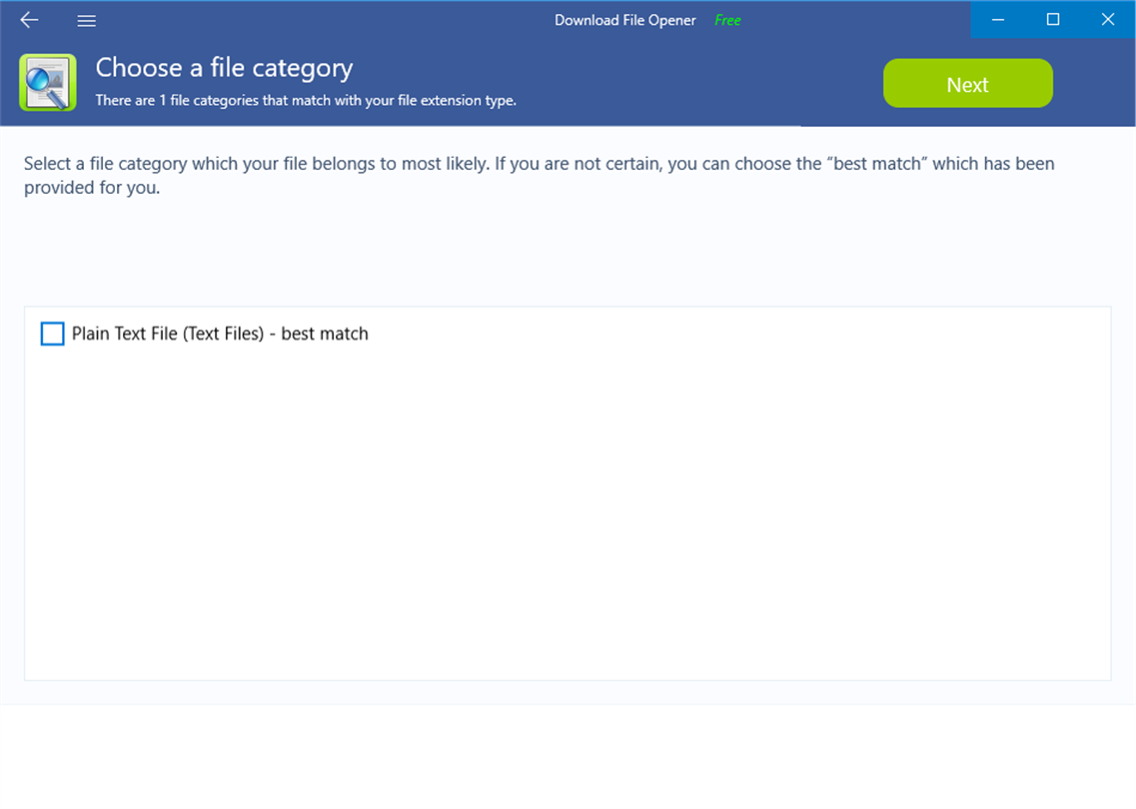The width and height of the screenshot is (1136, 809).
Task: Open the hamburger menu
Action: click(86, 20)
